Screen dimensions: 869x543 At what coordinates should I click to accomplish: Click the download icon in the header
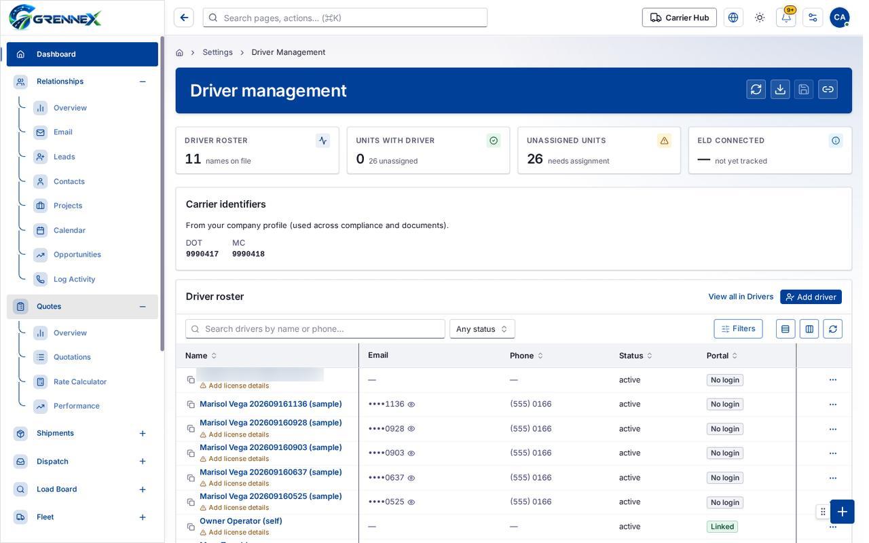(x=780, y=90)
